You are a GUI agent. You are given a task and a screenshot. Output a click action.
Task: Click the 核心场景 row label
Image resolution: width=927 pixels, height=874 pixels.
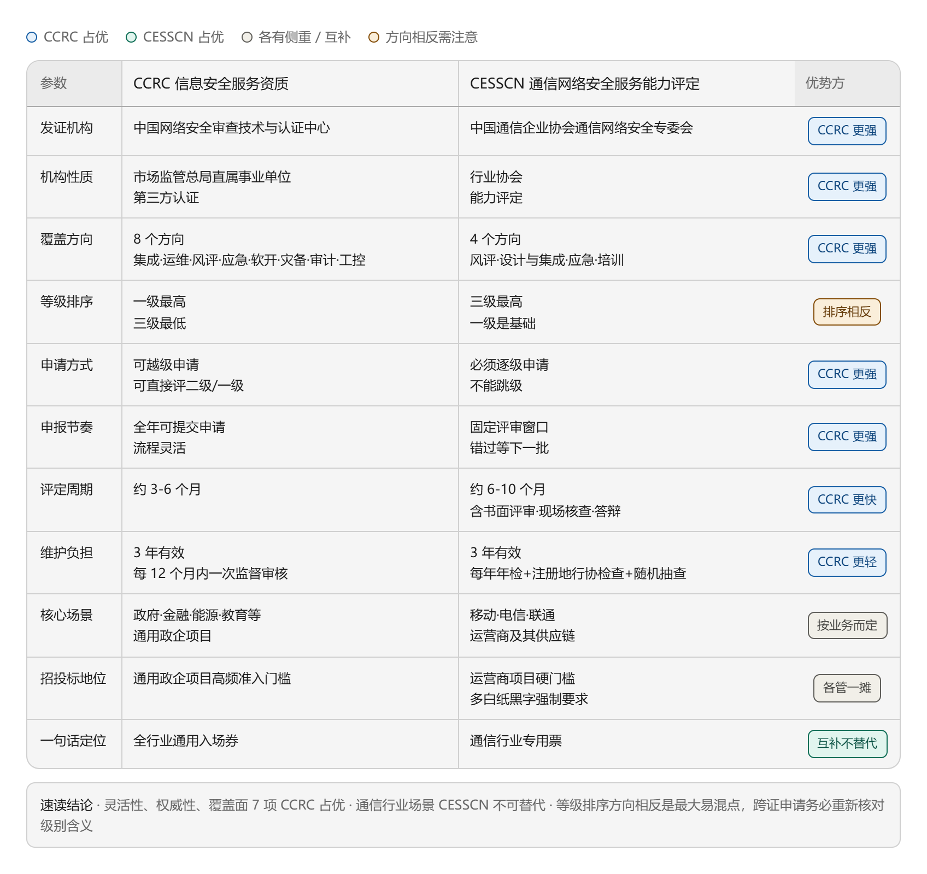coord(67,615)
